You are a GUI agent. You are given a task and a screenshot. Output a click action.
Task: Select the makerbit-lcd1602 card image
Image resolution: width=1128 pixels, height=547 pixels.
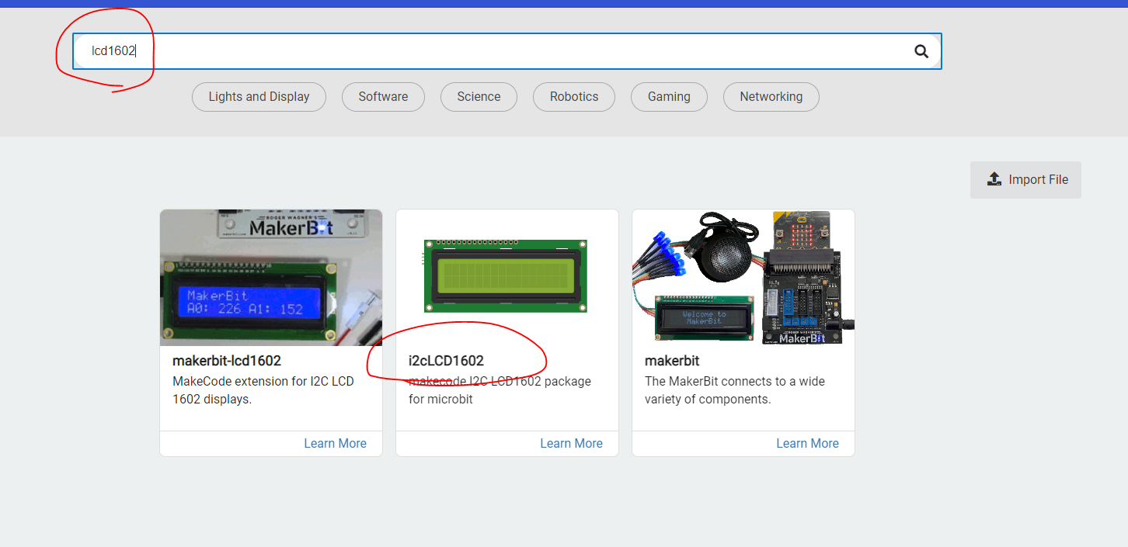271,278
